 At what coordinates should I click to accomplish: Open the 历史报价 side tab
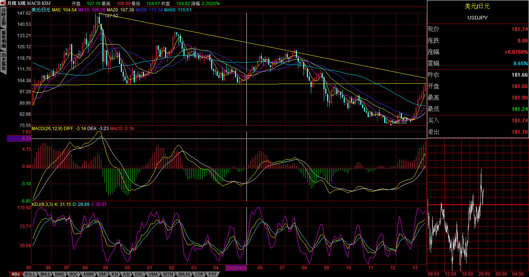[3, 62]
